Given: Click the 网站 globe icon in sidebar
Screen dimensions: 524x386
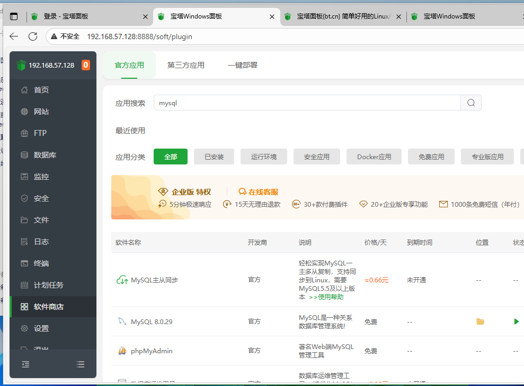Looking at the screenshot, I should click(x=24, y=112).
